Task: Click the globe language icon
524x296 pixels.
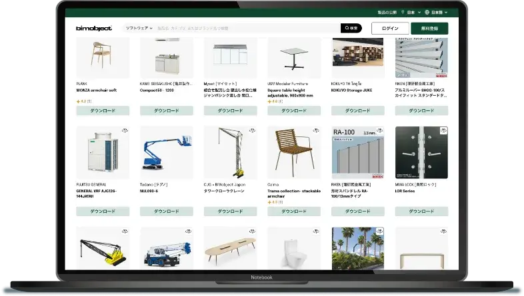Action: click(427, 12)
